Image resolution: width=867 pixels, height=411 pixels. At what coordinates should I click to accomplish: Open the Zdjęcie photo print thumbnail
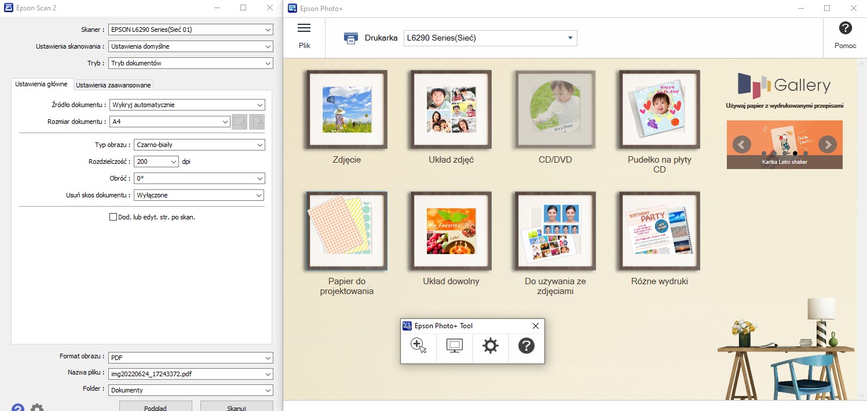click(347, 109)
